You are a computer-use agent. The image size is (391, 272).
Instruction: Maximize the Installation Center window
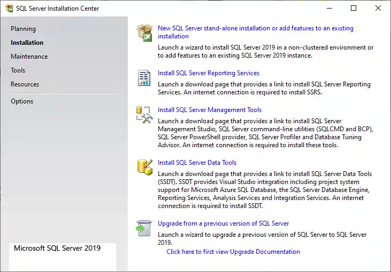click(x=354, y=8)
